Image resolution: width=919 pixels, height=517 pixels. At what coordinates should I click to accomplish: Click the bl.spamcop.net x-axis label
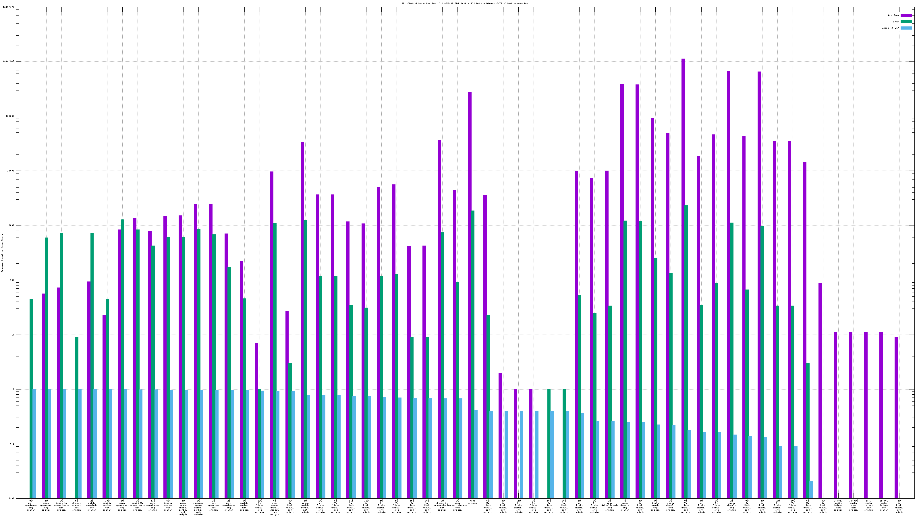pos(213,505)
